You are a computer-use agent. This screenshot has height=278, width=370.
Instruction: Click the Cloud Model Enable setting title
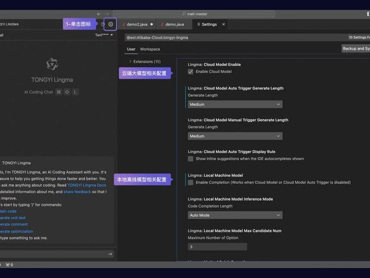tap(214, 64)
